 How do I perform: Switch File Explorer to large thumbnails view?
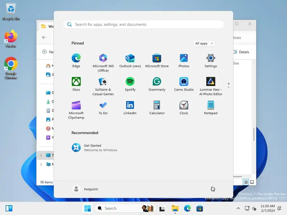click(x=252, y=182)
